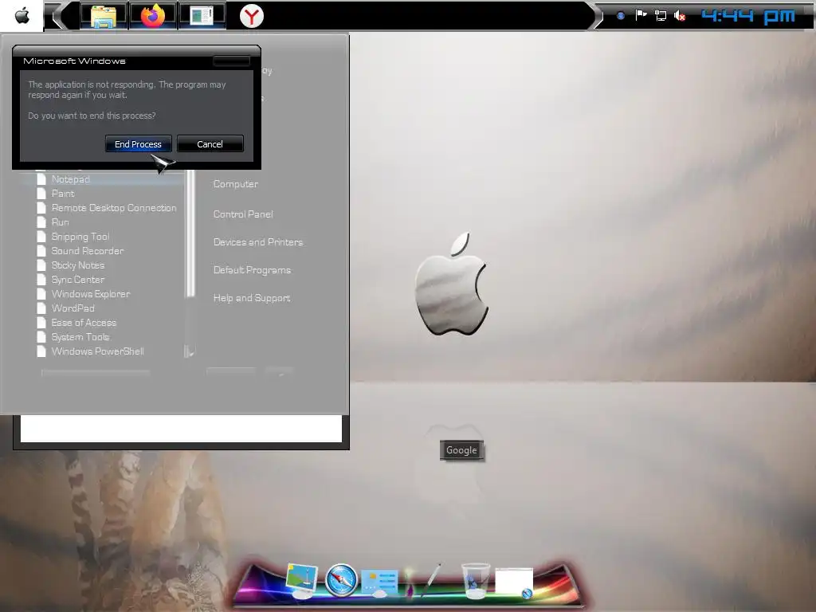Open the Action Center flag icon

(x=641, y=16)
